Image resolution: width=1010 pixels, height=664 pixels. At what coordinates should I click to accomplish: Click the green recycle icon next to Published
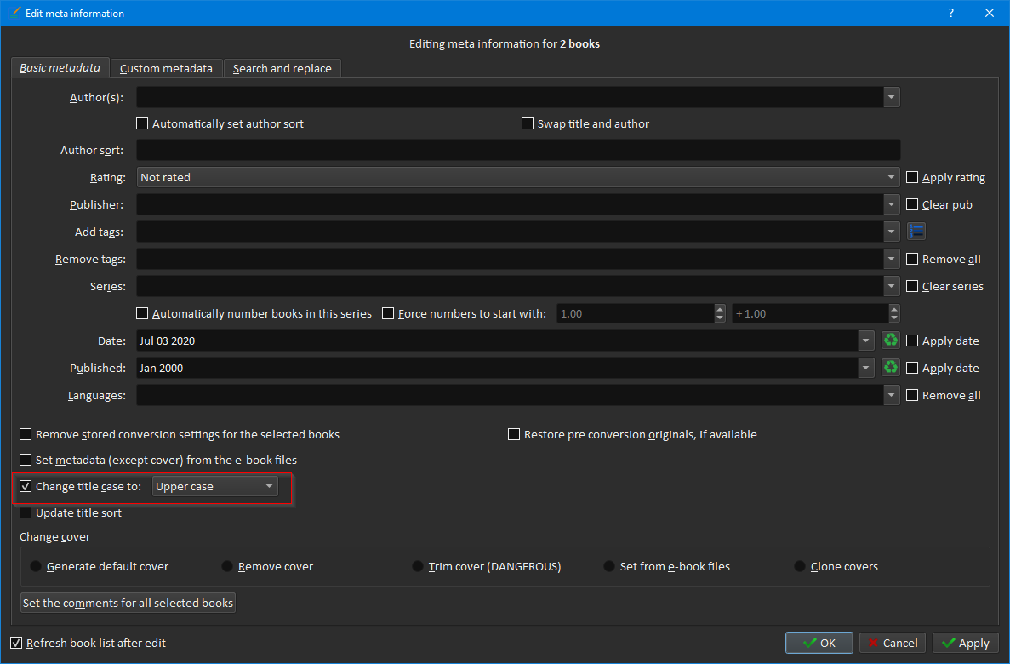(890, 367)
